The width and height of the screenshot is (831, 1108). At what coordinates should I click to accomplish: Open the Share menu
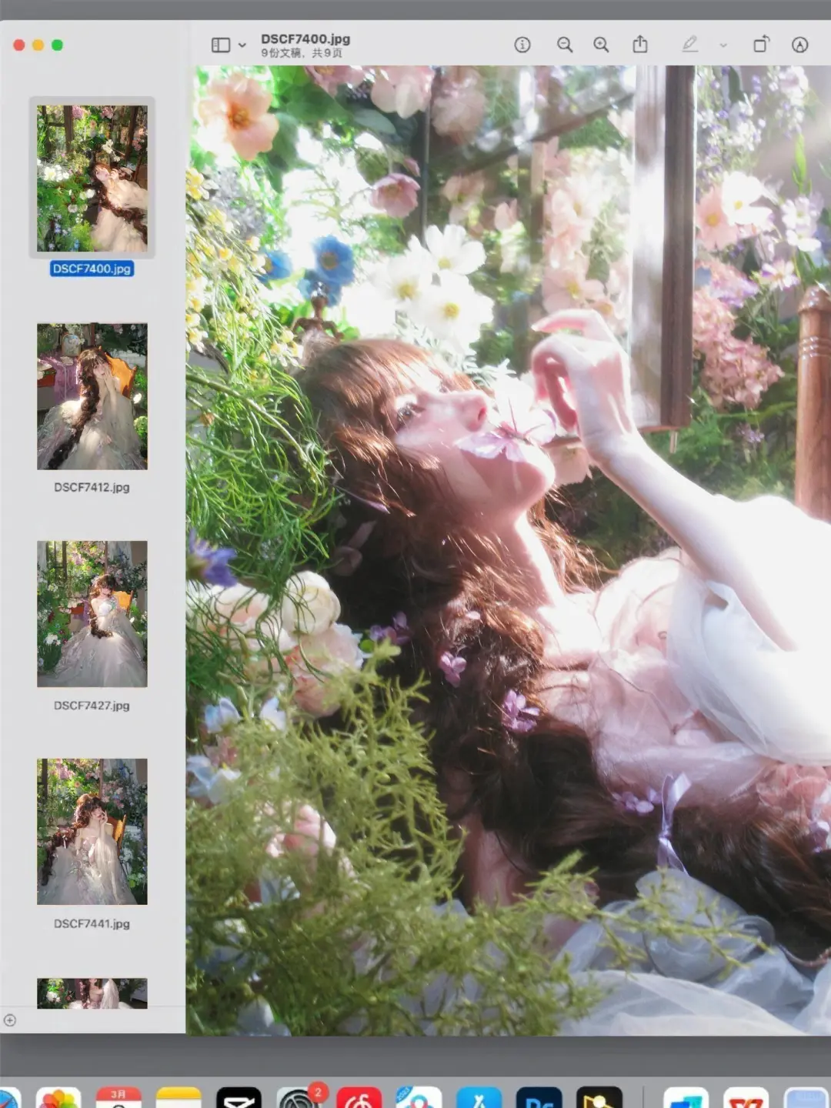tap(640, 44)
